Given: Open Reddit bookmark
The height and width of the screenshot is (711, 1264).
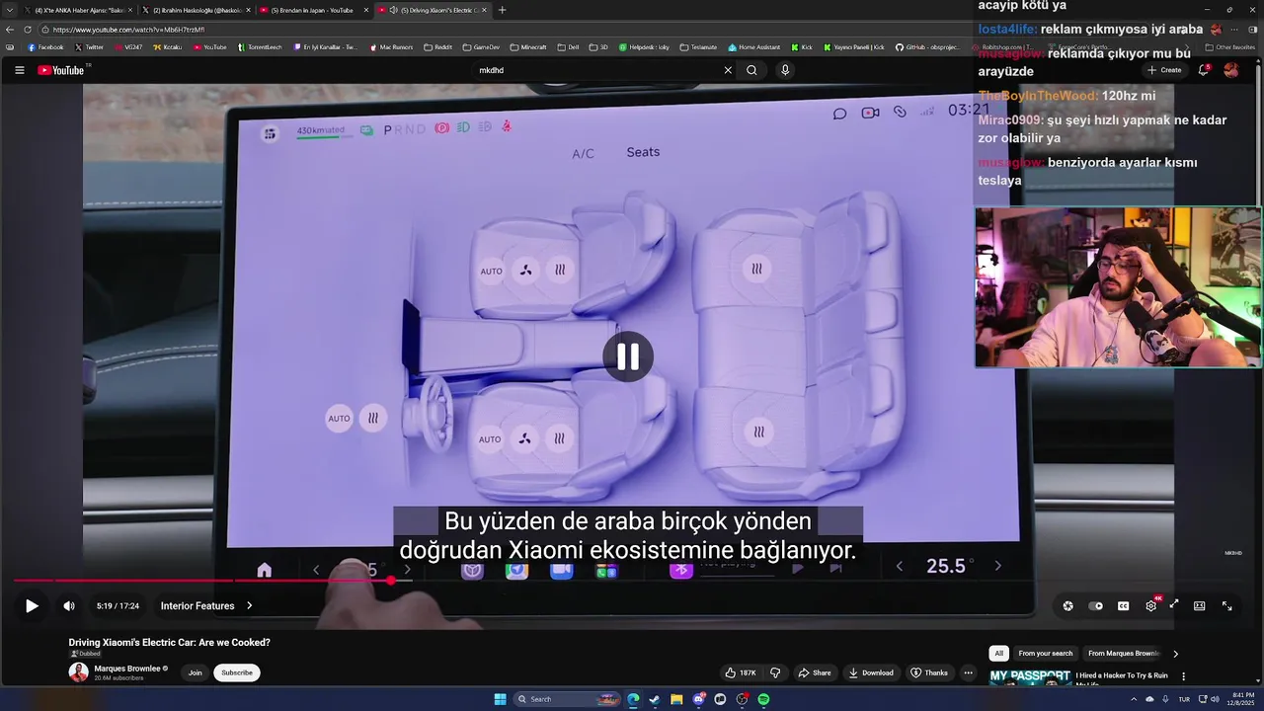Looking at the screenshot, I should point(437,46).
